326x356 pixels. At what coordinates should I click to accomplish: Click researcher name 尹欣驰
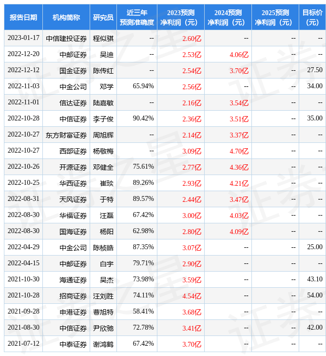[103, 329]
